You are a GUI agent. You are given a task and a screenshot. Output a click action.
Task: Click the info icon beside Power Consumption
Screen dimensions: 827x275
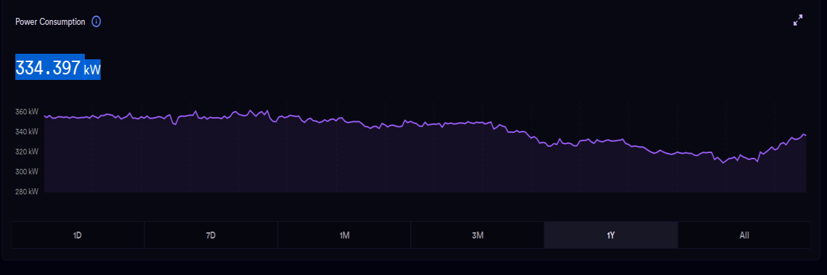(96, 21)
